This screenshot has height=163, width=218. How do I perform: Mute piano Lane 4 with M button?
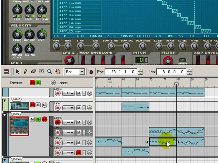(79, 143)
